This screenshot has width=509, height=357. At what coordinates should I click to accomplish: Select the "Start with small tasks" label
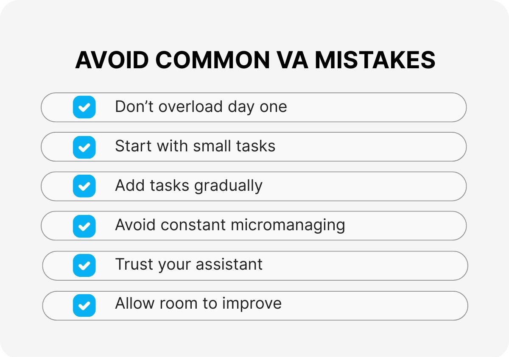point(195,146)
